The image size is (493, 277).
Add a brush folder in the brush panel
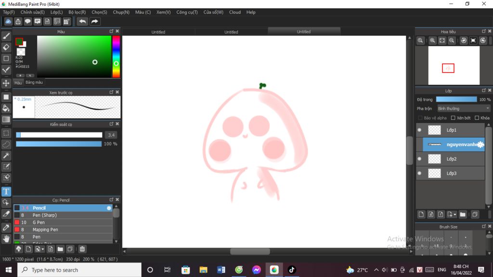60,249
